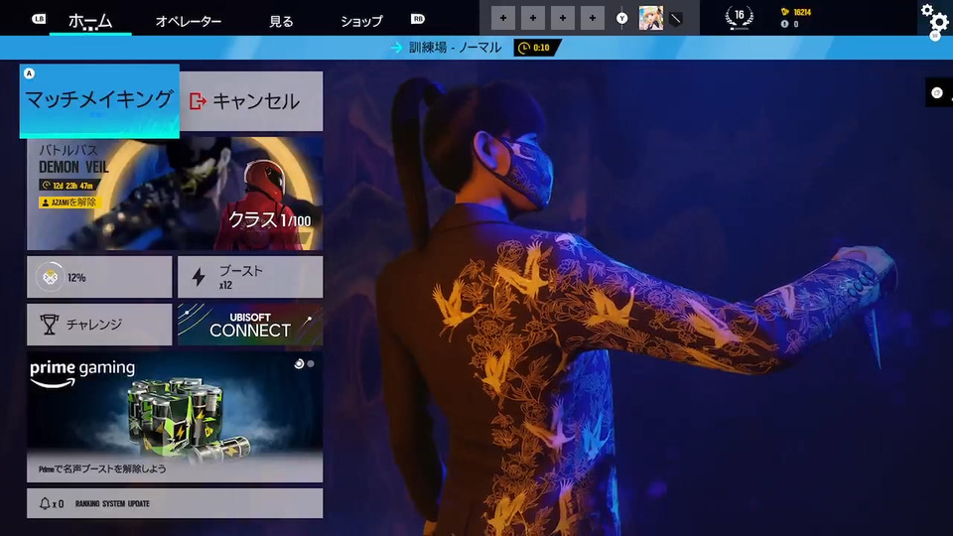This screenshot has height=536, width=953.
Task: Click the trophy challenge icon
Action: click(50, 325)
